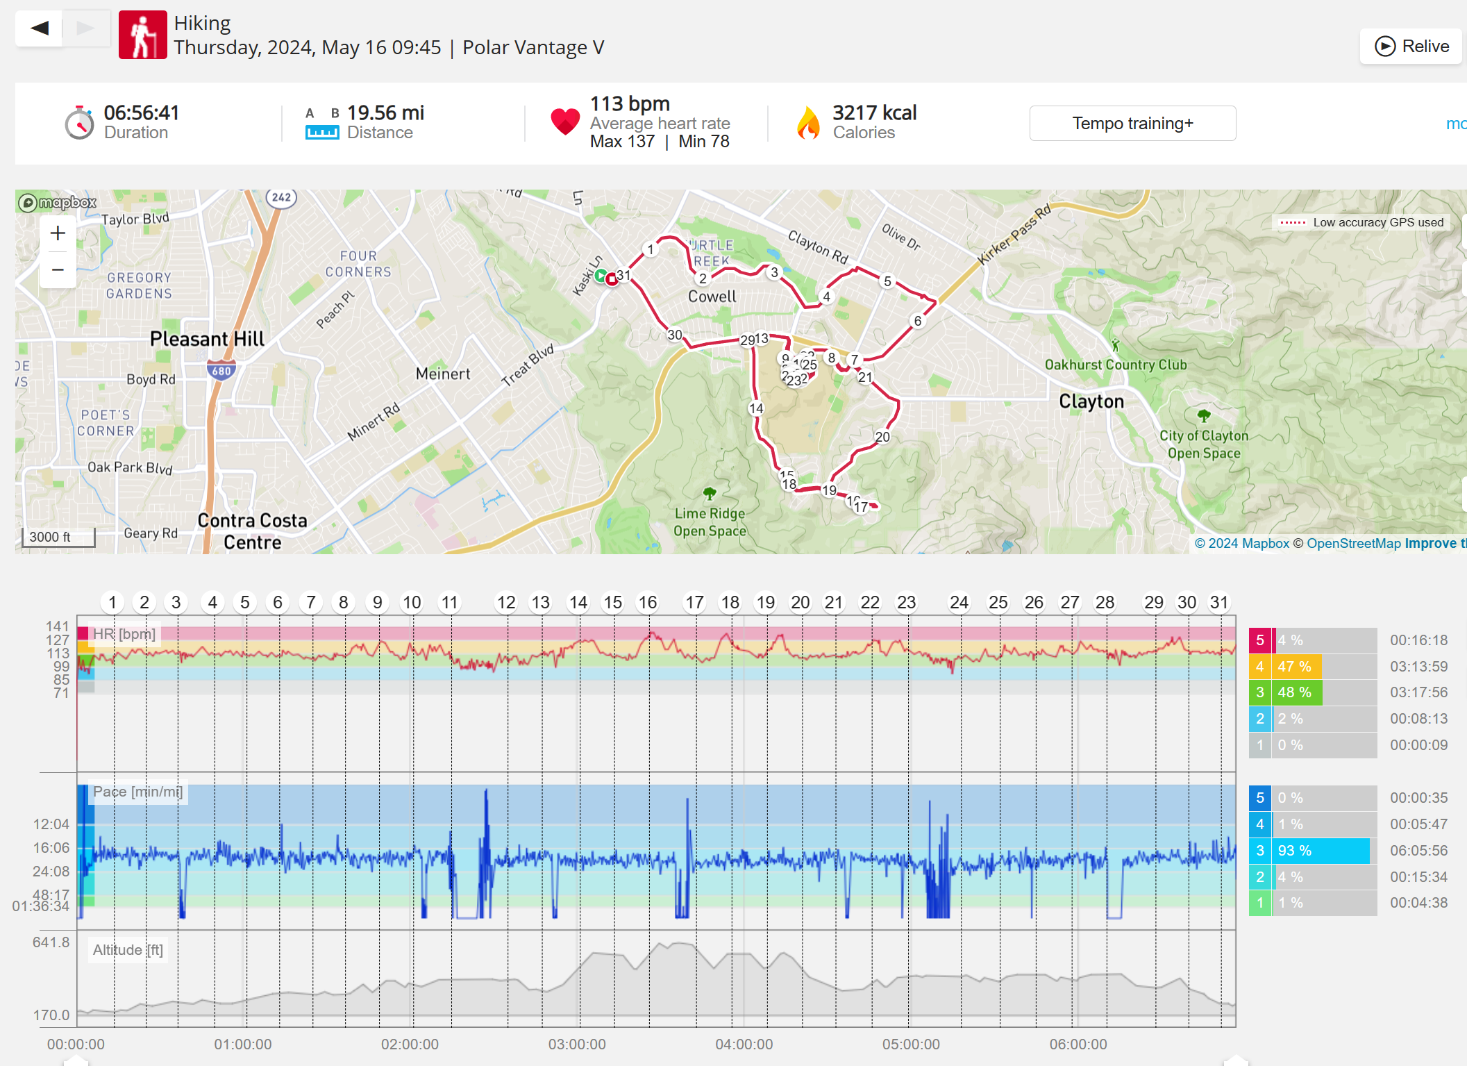Screen dimensions: 1467x1066
Task: Select lap 12 marker above the chart
Action: click(506, 602)
